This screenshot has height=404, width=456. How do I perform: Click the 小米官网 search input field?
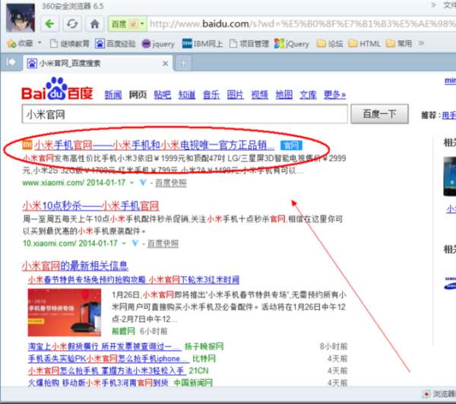click(x=185, y=114)
